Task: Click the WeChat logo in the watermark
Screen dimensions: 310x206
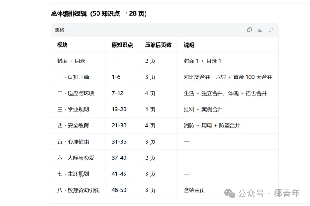Action: [230, 193]
